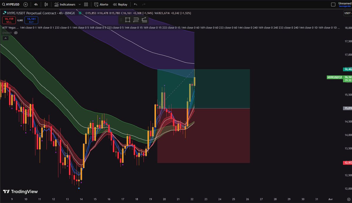Create an alert with Alerte button
The image size is (352, 203).
click(x=101, y=4)
